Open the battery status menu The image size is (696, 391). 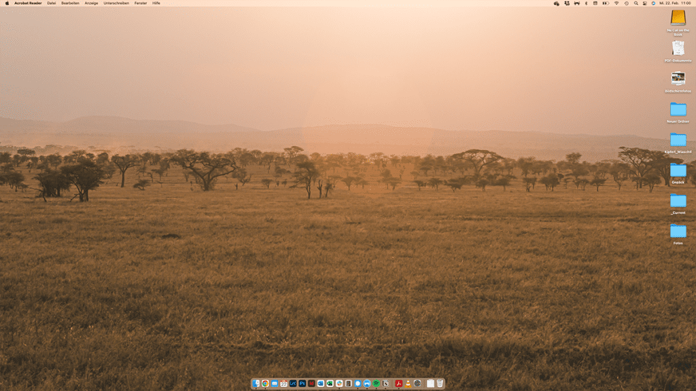pyautogui.click(x=606, y=3)
